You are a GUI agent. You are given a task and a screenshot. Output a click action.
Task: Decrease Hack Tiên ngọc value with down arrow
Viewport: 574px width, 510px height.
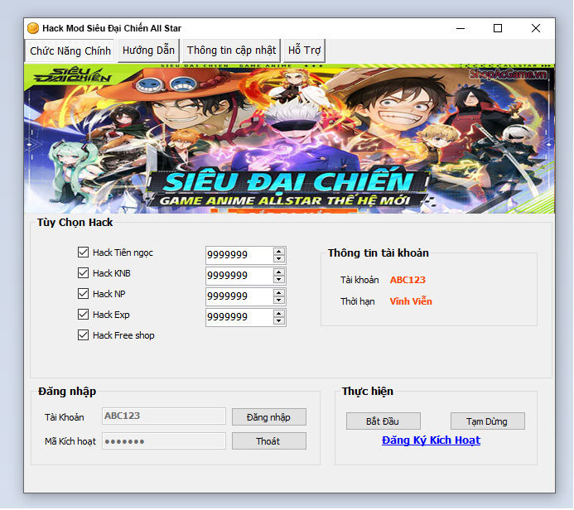[279, 258]
